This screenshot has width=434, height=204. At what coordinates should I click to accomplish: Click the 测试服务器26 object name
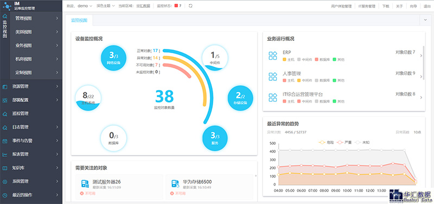point(106,182)
